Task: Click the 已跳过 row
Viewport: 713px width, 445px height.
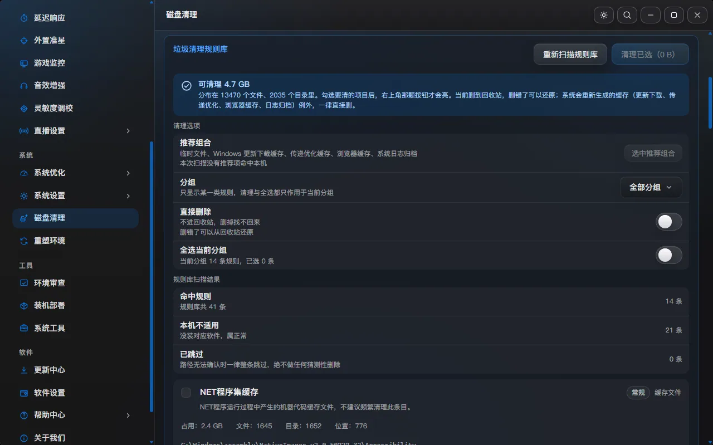Action: [x=431, y=359]
